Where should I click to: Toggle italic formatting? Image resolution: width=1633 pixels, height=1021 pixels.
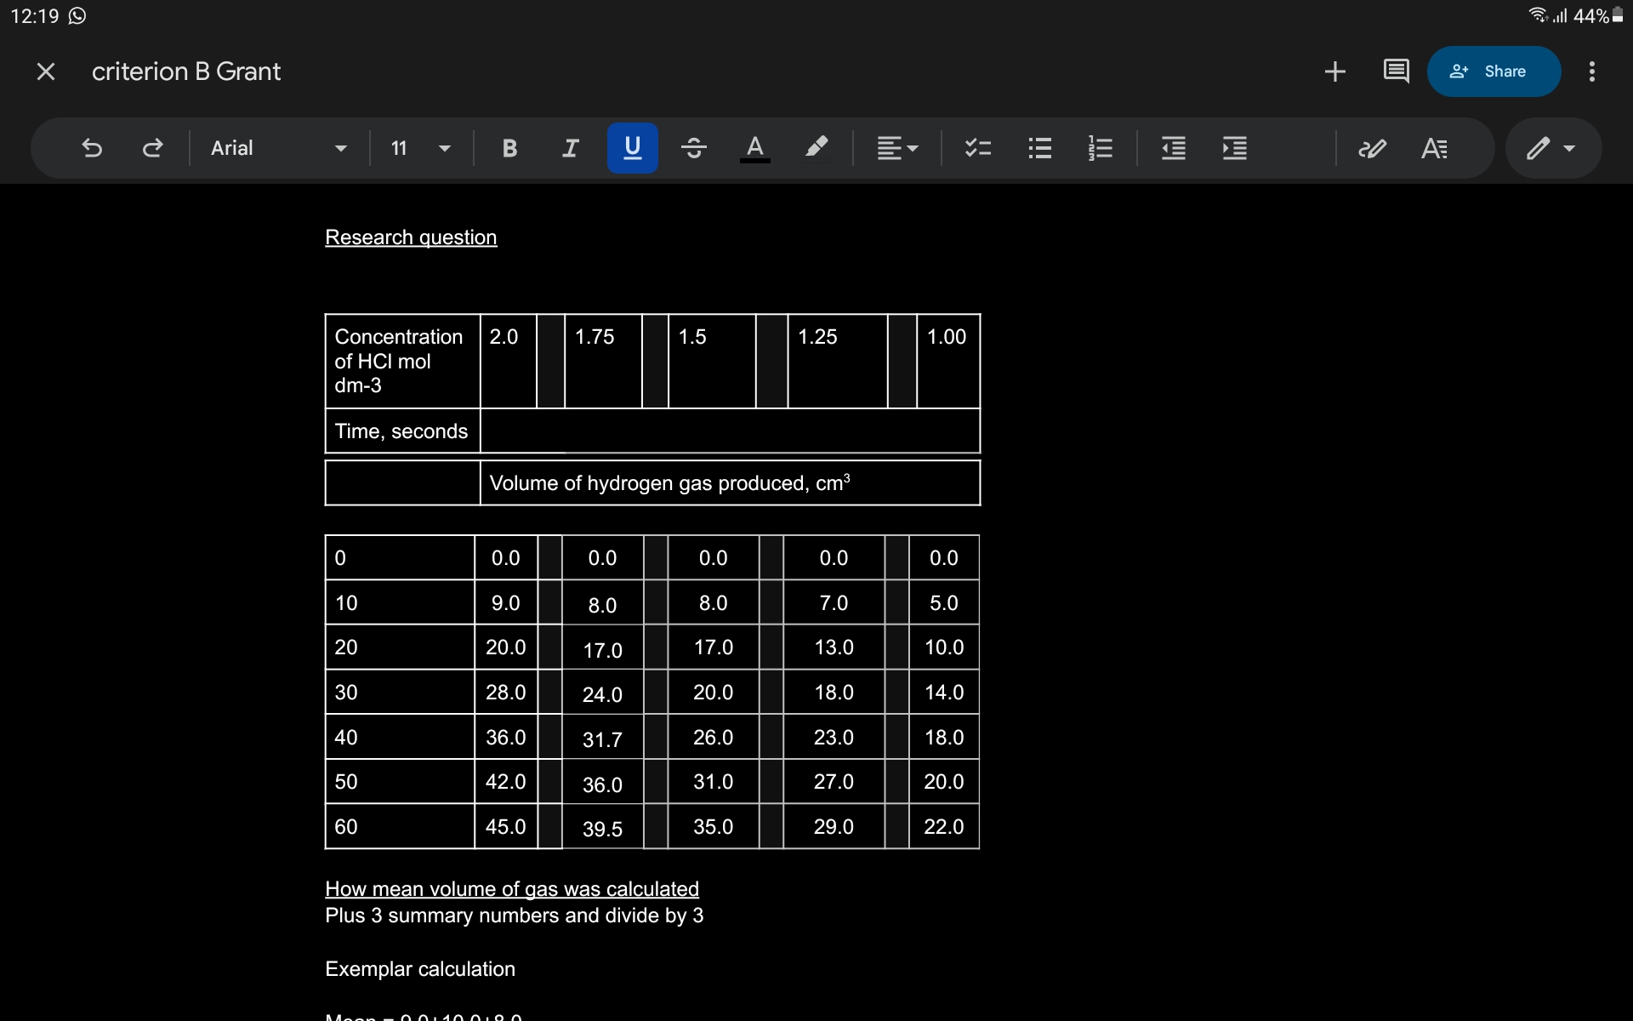pyautogui.click(x=571, y=148)
